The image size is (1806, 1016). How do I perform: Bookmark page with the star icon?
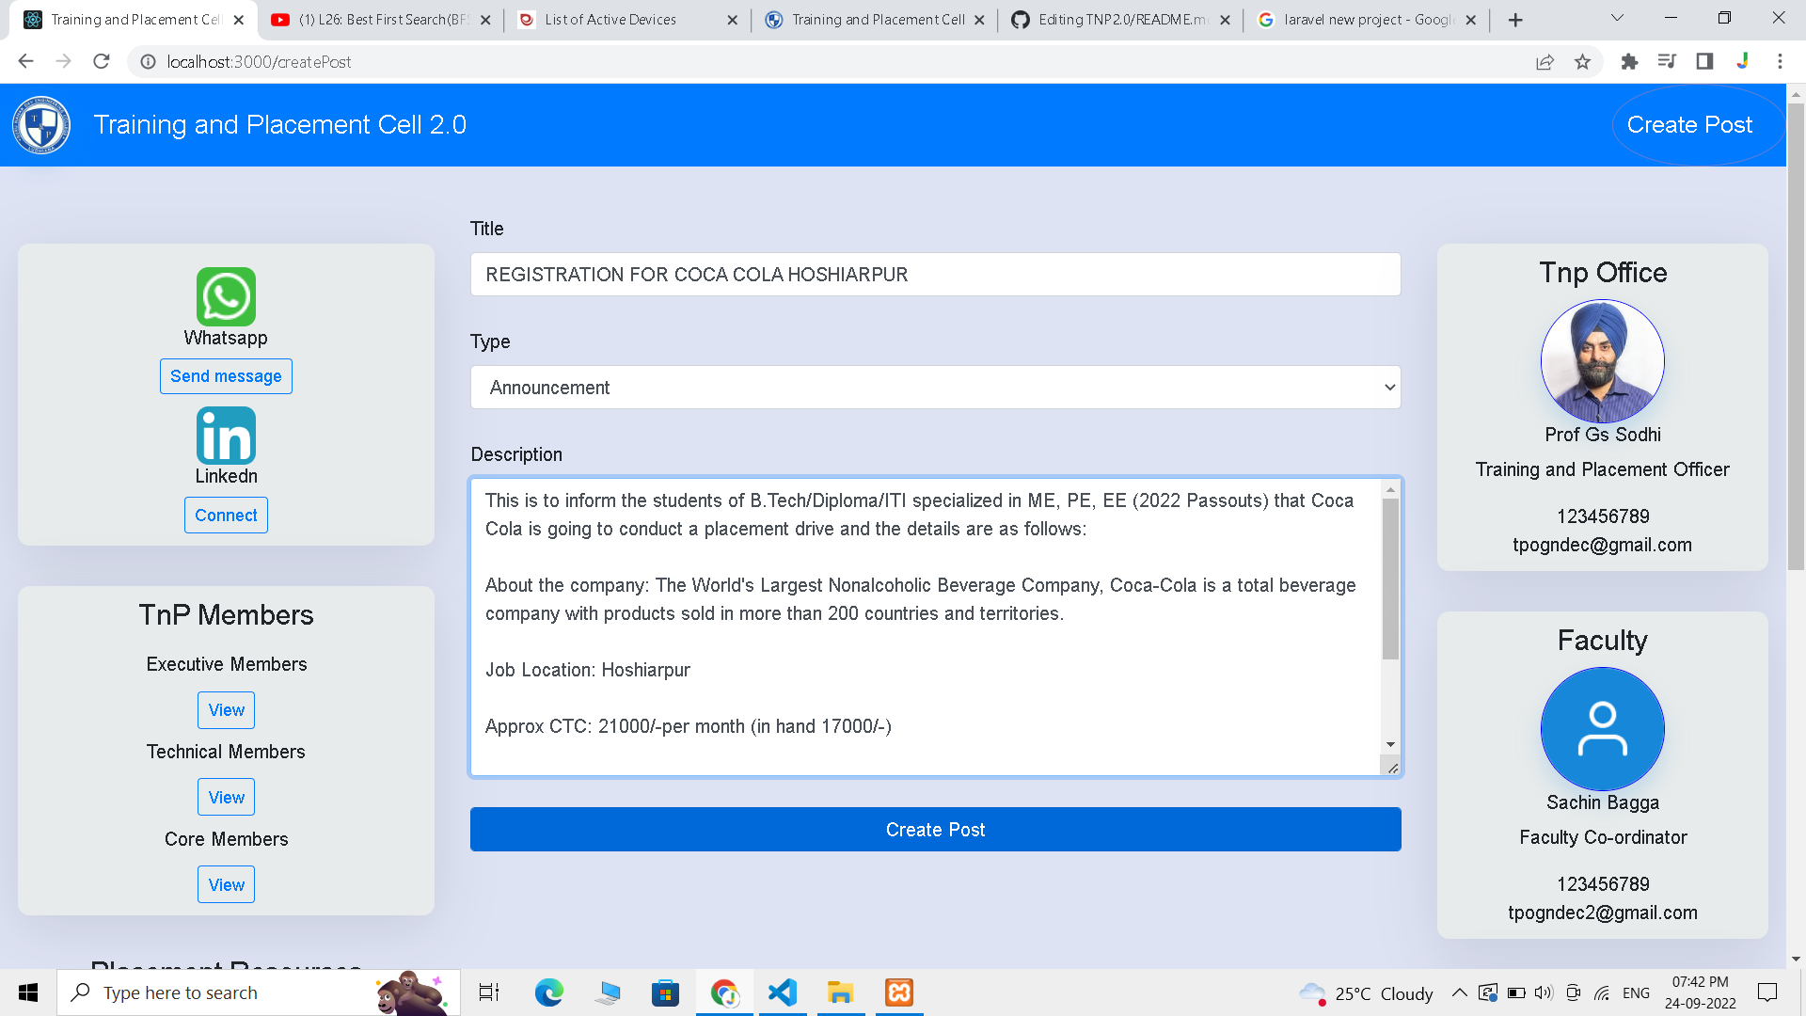tap(1582, 62)
